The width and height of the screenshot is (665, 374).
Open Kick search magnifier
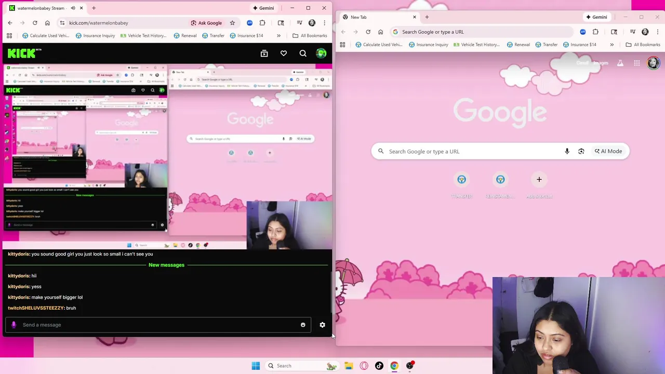click(x=303, y=54)
